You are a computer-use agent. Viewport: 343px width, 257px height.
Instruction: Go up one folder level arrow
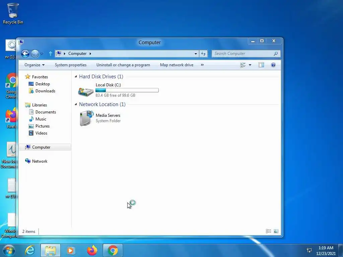click(50, 54)
